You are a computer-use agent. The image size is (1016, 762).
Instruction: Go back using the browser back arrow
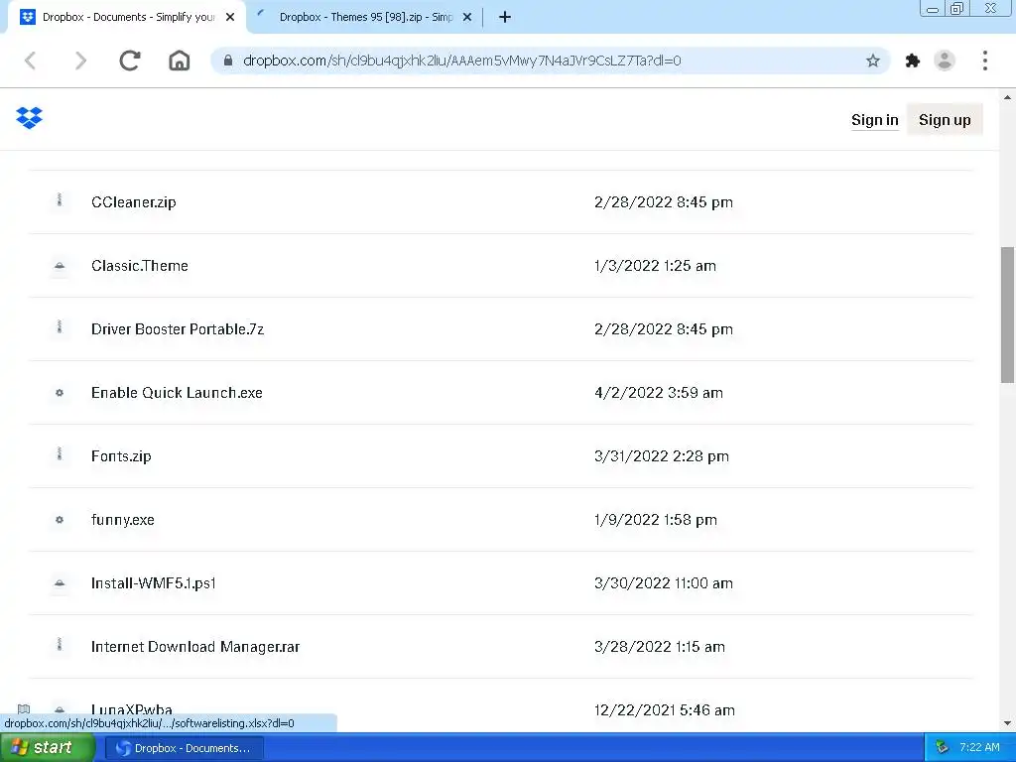click(x=31, y=61)
